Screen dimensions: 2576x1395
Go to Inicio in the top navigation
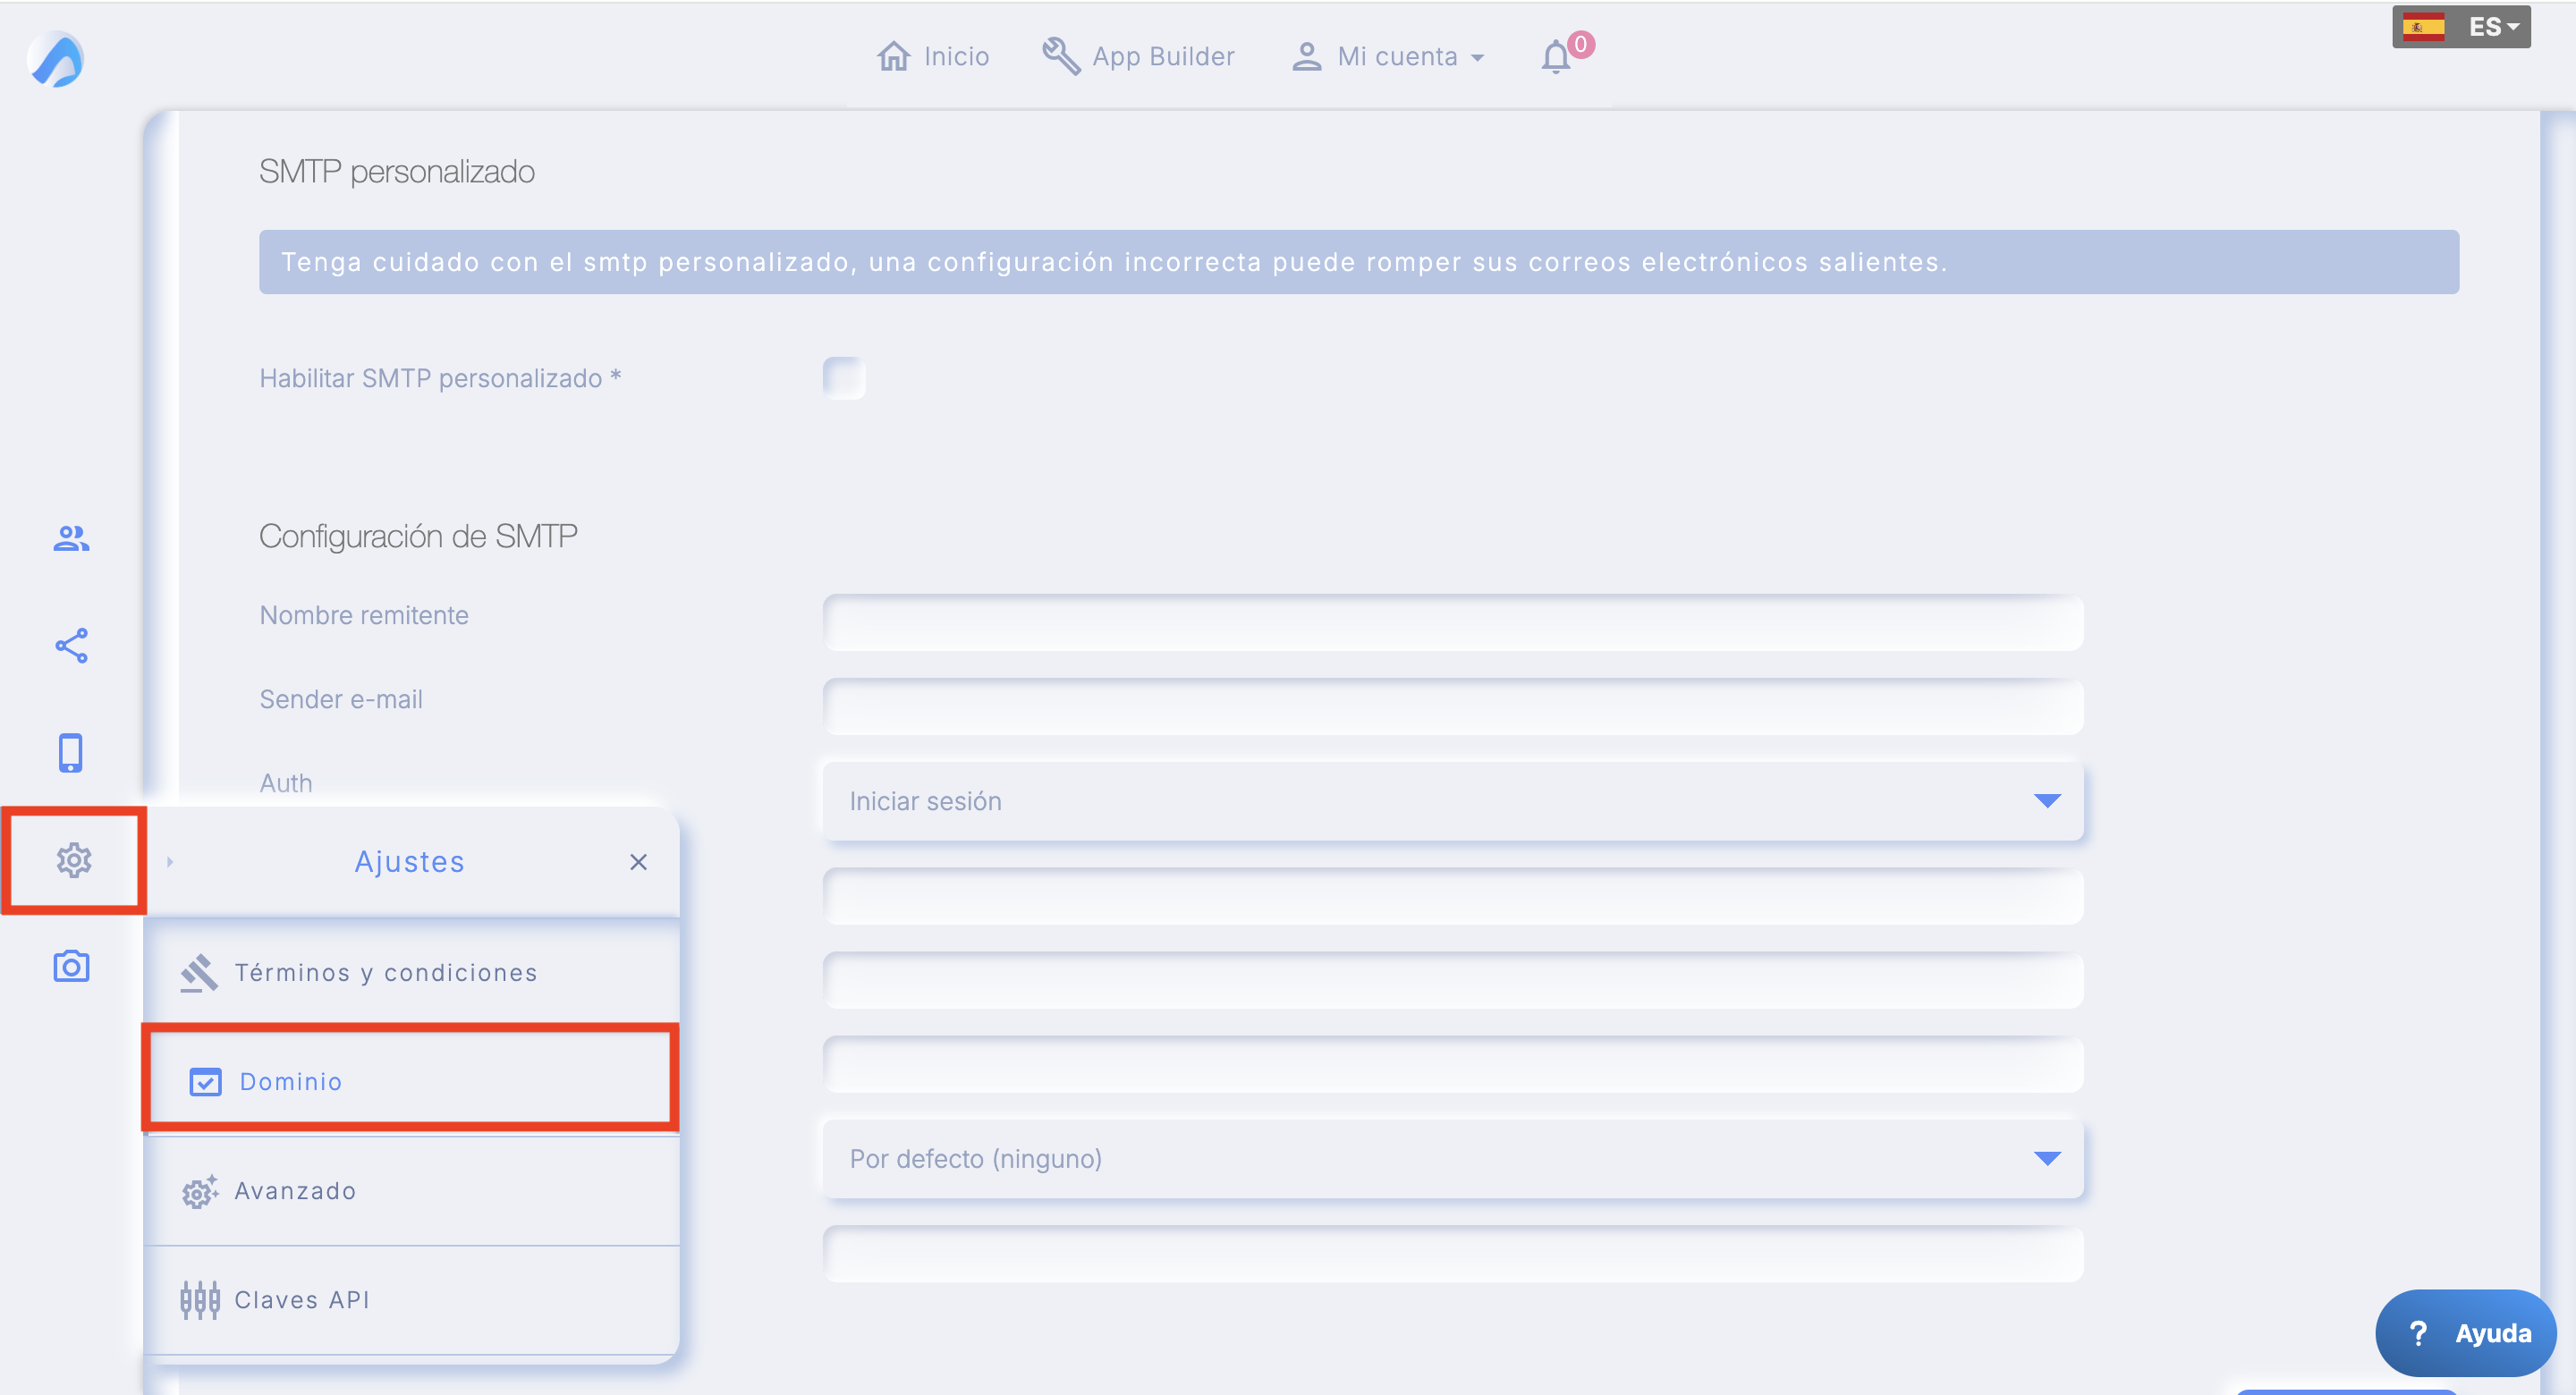click(x=933, y=56)
